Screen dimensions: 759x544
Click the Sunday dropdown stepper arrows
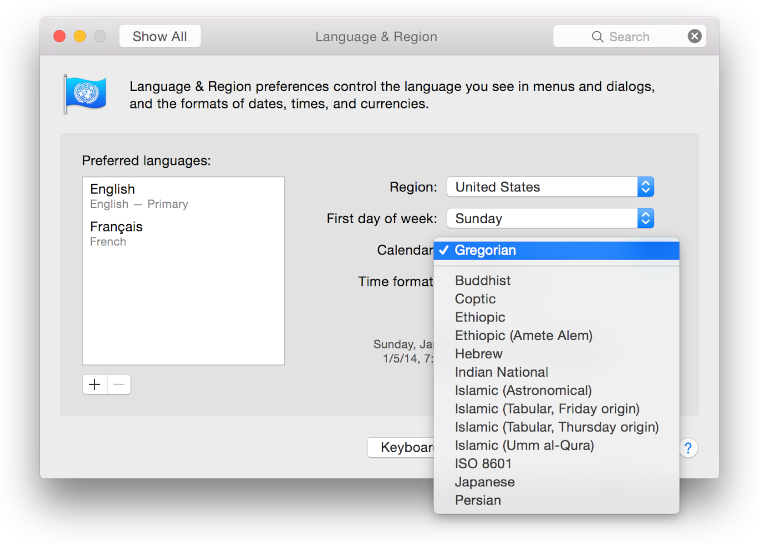[x=645, y=218]
